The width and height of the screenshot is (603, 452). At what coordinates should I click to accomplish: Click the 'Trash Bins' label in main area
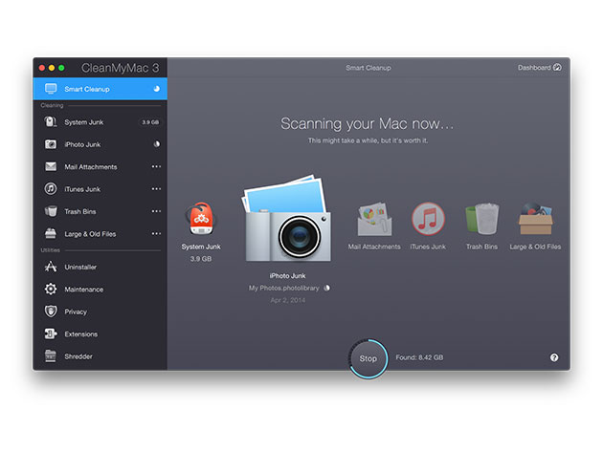coord(481,247)
